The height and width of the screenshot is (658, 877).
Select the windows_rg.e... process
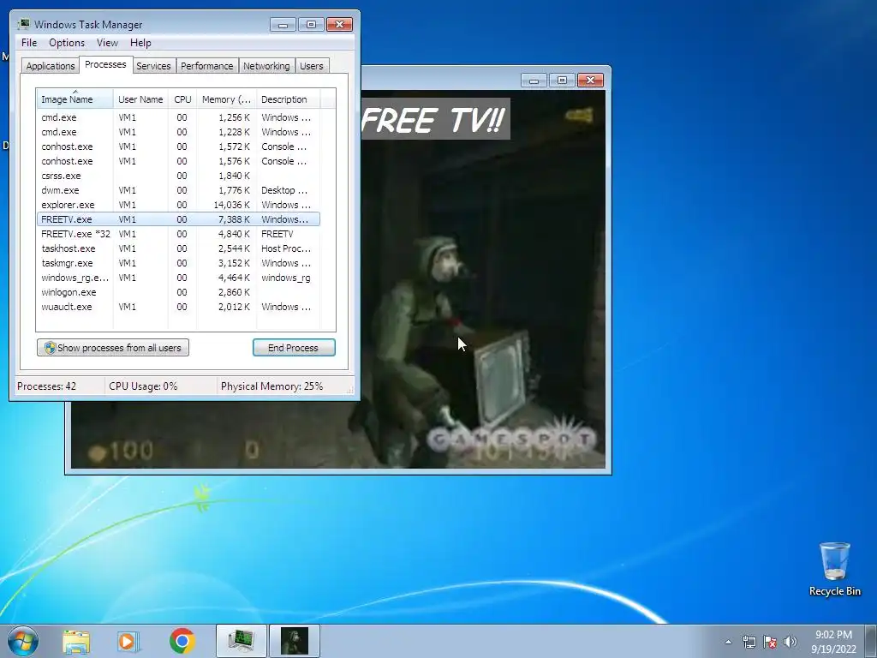(x=178, y=278)
